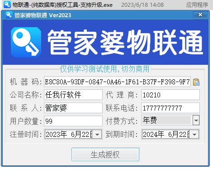Click the year 2024年 in 到期时间
Image resolution: width=213 pixels, height=184 pixels.
(153, 134)
